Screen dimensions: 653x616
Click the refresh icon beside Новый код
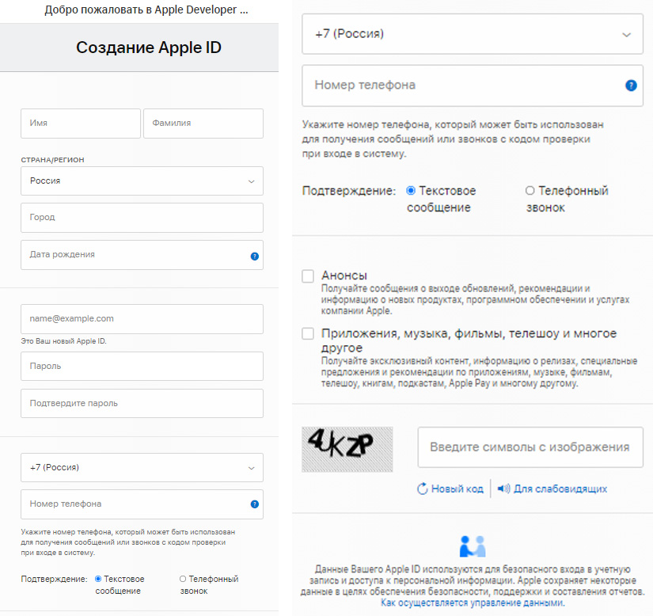click(423, 489)
